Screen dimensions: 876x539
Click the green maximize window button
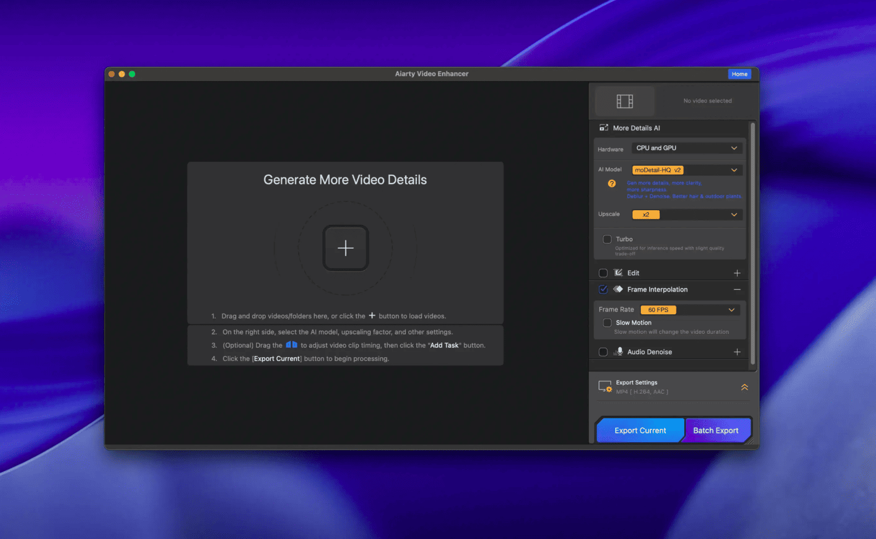(x=132, y=74)
